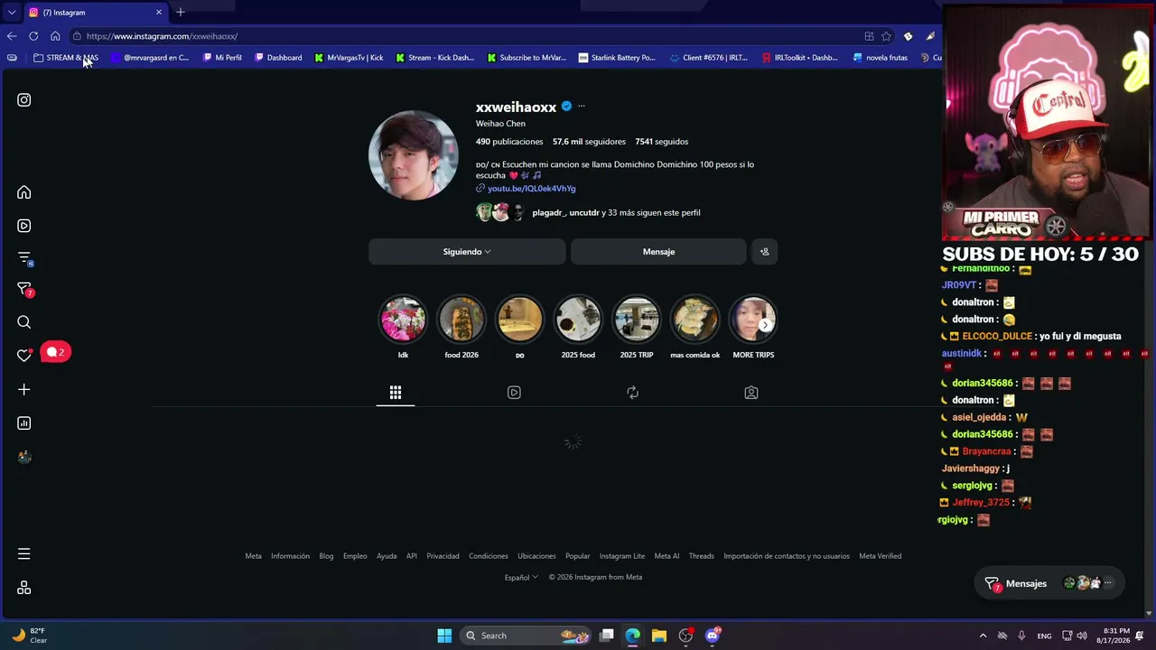The height and width of the screenshot is (650, 1156).
Task: Open the Privacidad footer link
Action: [x=443, y=556]
